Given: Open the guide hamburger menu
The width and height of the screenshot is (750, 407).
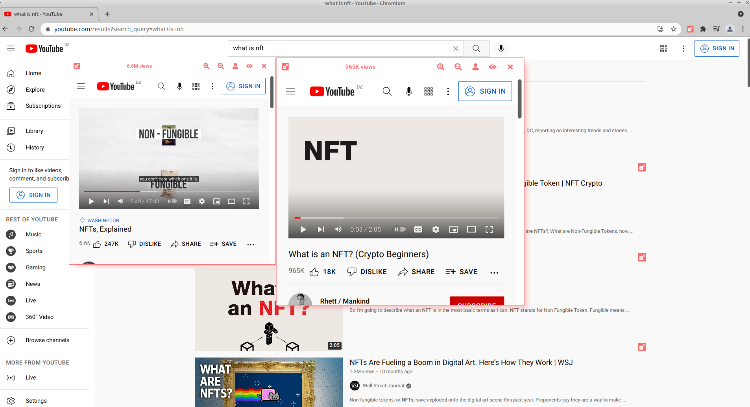Looking at the screenshot, I should pyautogui.click(x=11, y=48).
